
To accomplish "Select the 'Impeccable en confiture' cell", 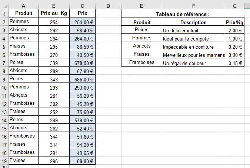I will tap(193, 47).
